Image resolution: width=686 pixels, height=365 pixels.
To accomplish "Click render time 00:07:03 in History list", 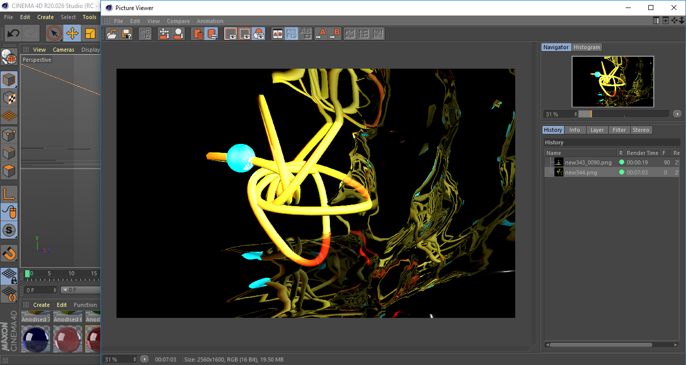I will 637,172.
